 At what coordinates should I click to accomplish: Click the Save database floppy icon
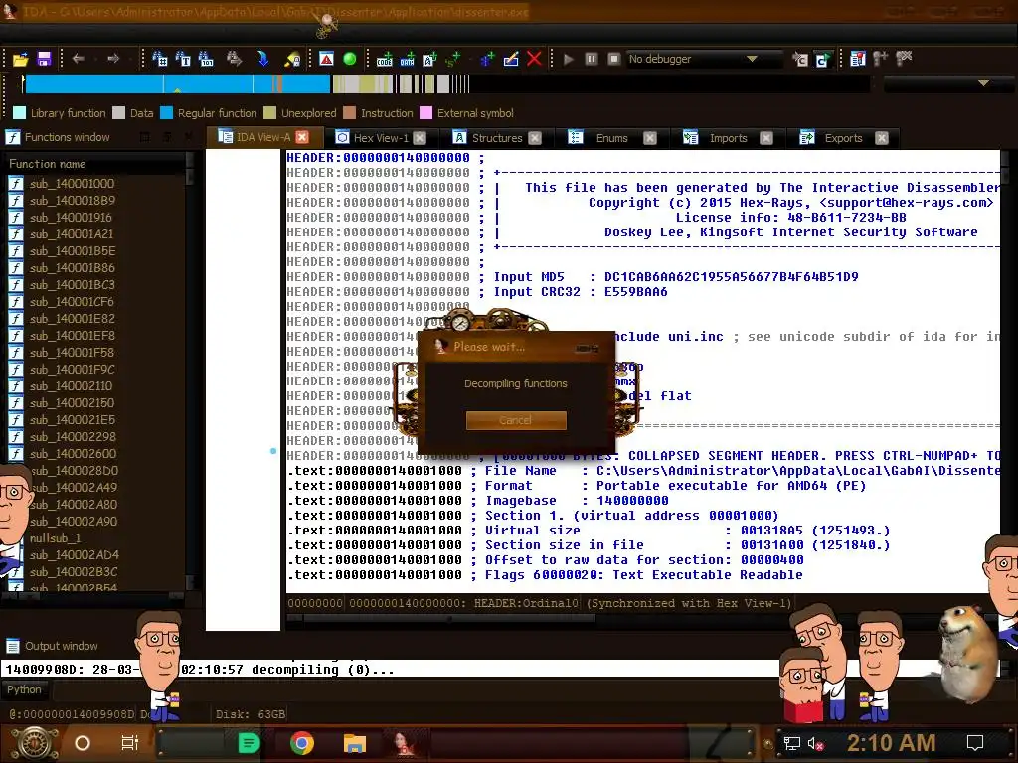[44, 59]
